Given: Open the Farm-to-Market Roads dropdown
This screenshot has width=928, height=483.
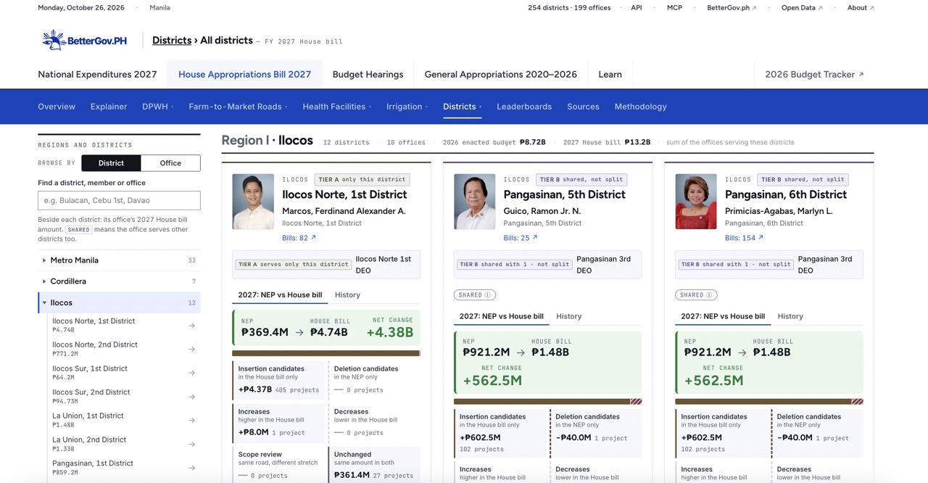Looking at the screenshot, I should tap(238, 107).
